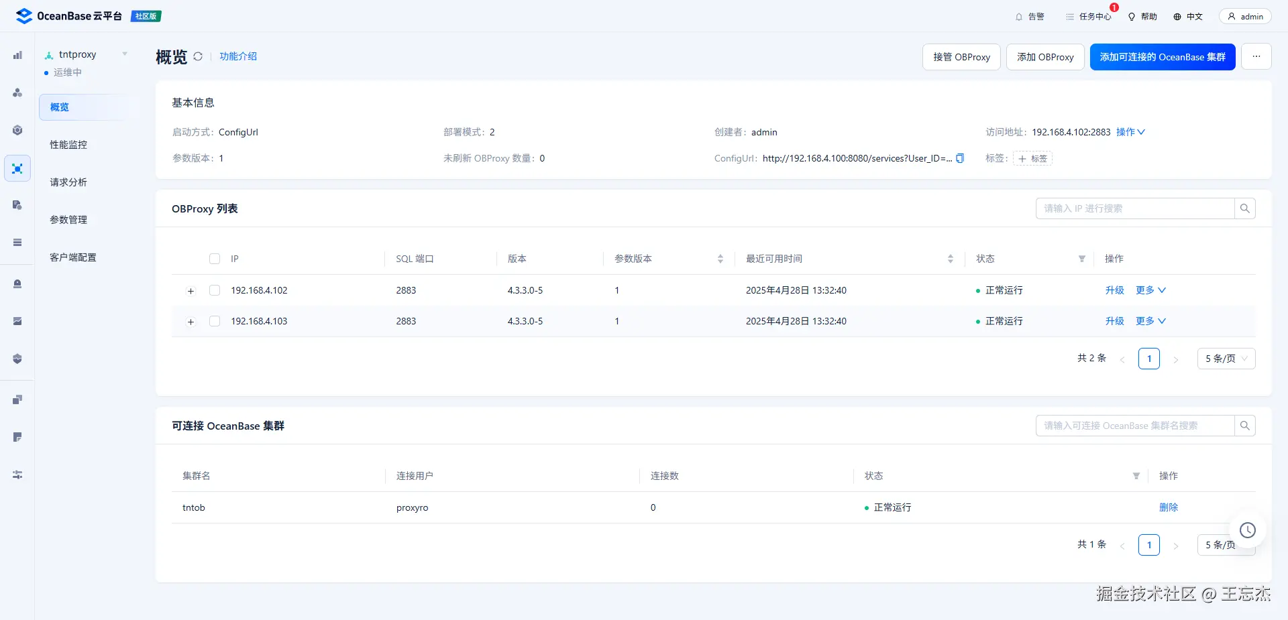
Task: Select page 1 in the cluster table pagination
Action: coord(1149,545)
